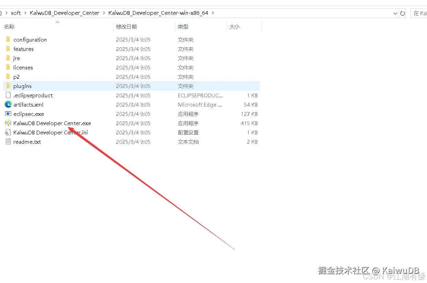Viewport: 427px width, 283px height.
Task: Select the features folder name
Action: [23, 49]
